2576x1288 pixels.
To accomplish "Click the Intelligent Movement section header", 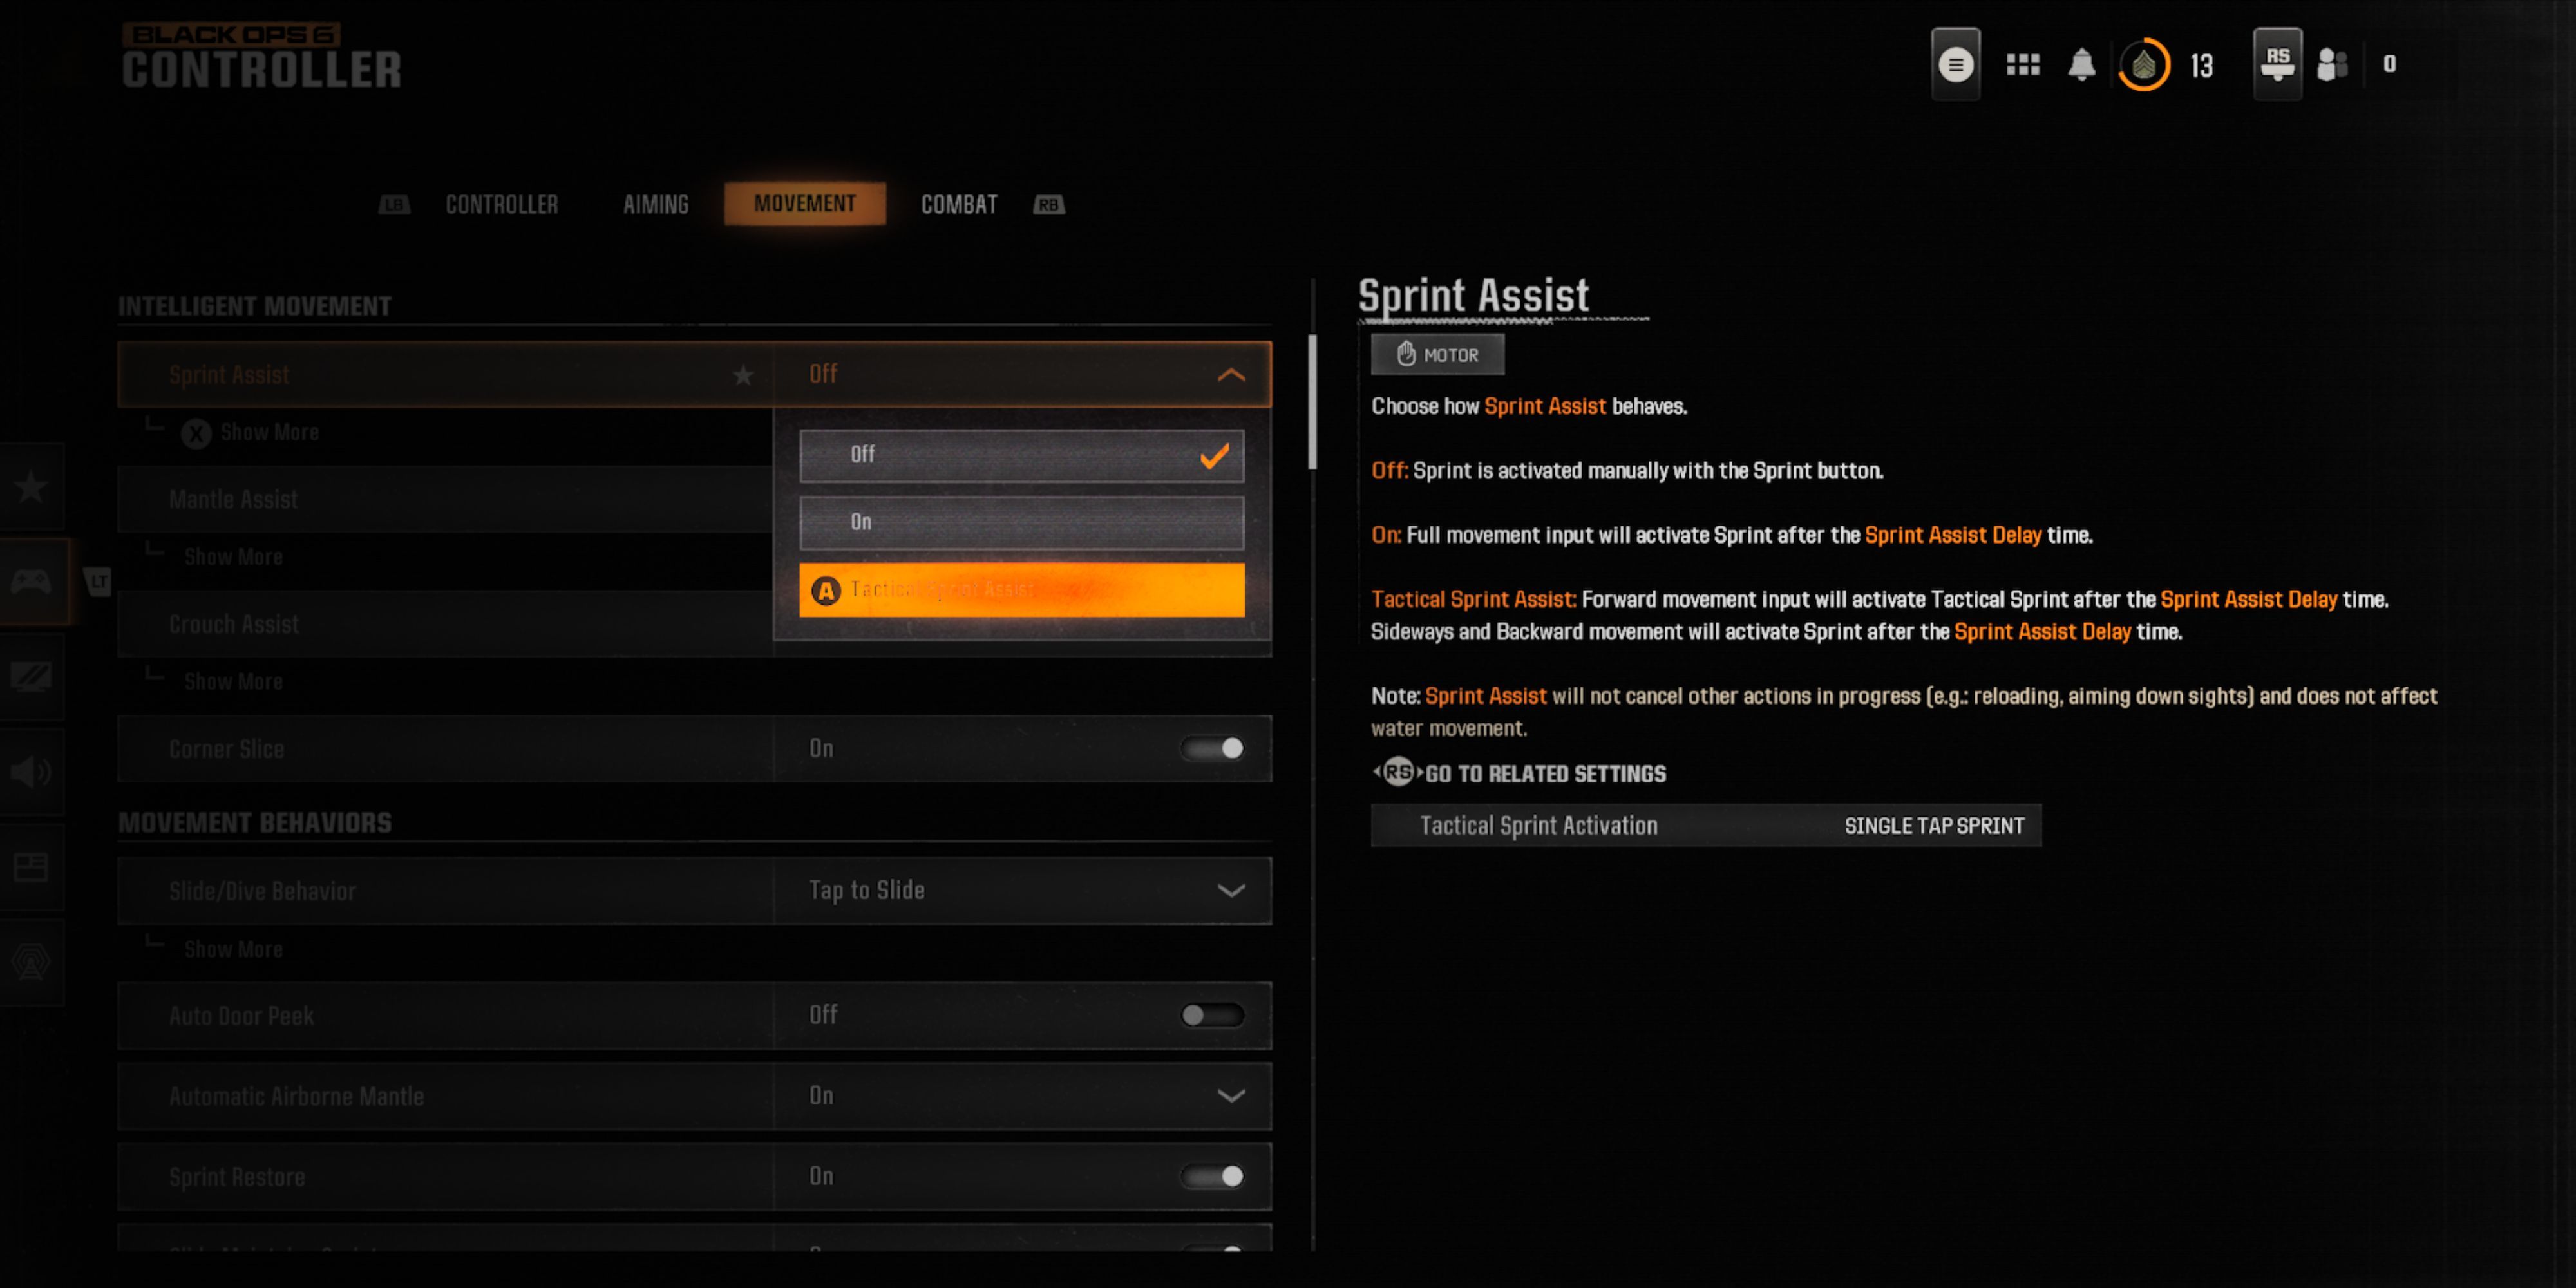I will (x=254, y=306).
